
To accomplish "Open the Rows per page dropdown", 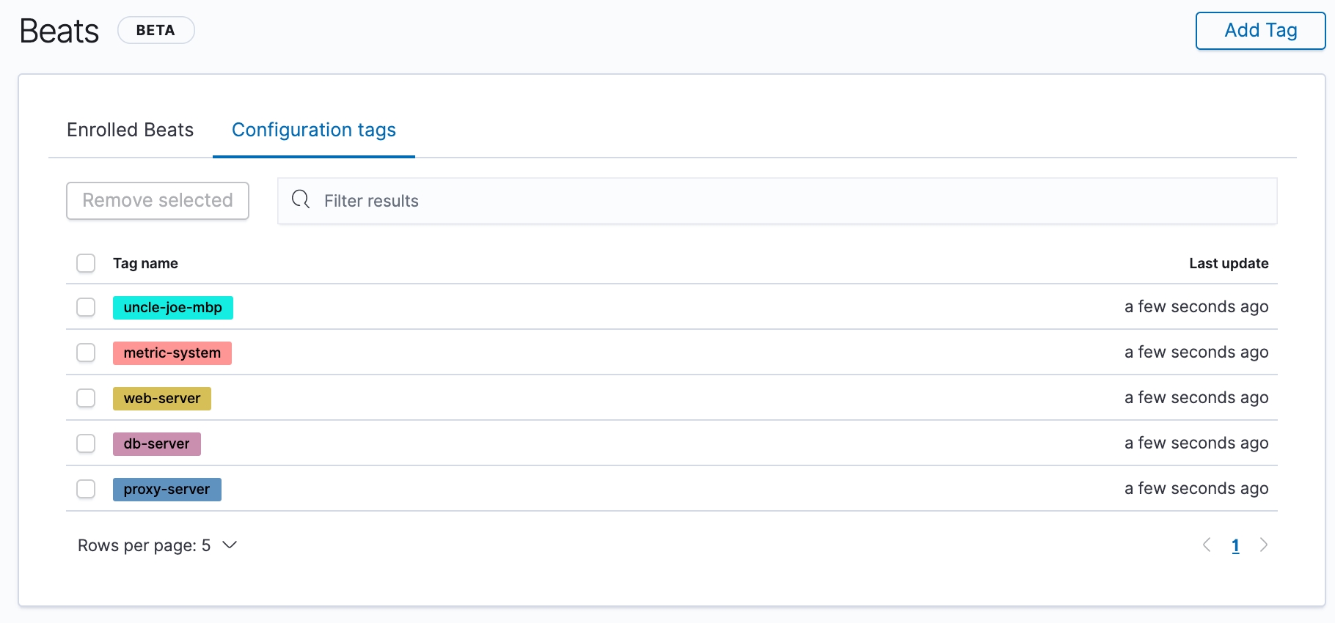I will pyautogui.click(x=157, y=545).
